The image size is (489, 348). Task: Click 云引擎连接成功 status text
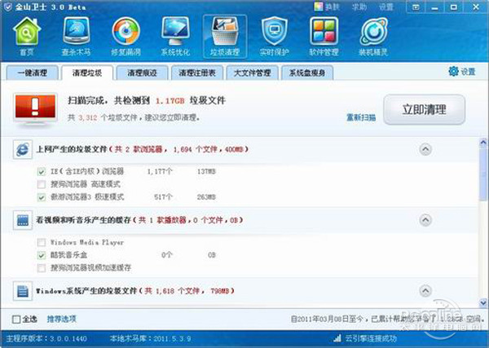[371, 338]
